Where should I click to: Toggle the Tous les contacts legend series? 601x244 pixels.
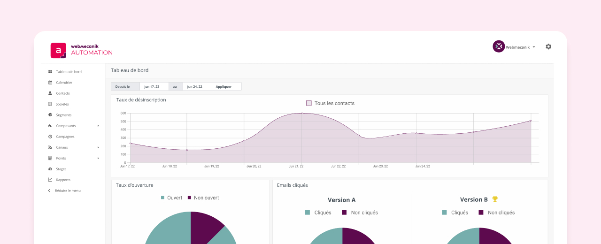pos(330,103)
